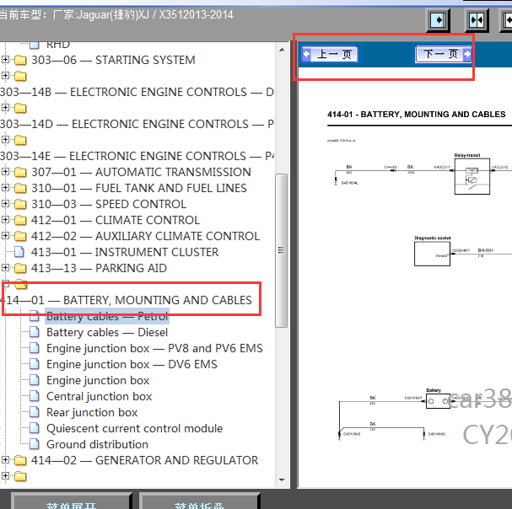Open Rear junction box diagram
The image size is (512, 509).
(92, 412)
